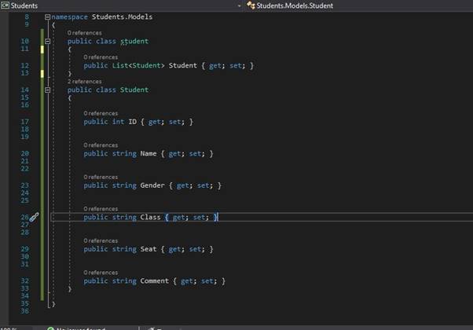Open references link above Name property
The height and width of the screenshot is (330, 473).
coord(101,145)
